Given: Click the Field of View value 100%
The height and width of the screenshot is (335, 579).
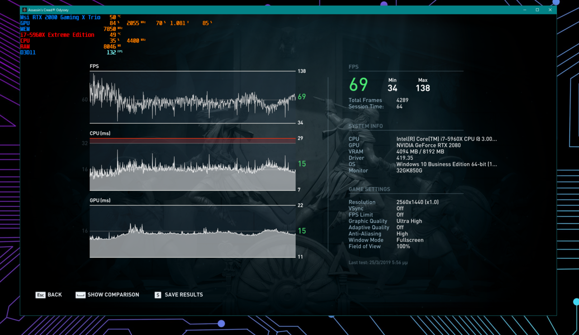Looking at the screenshot, I should (x=403, y=246).
